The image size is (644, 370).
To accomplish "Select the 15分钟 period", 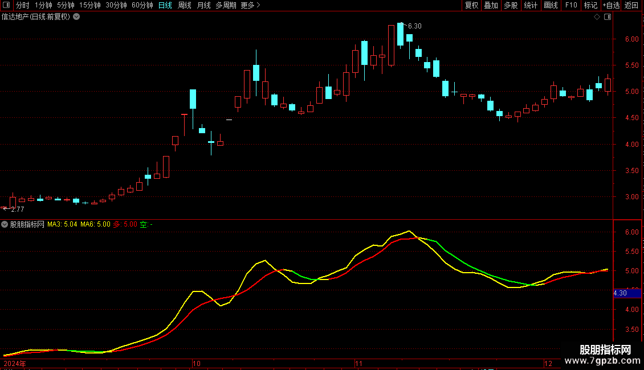I will pos(89,5).
